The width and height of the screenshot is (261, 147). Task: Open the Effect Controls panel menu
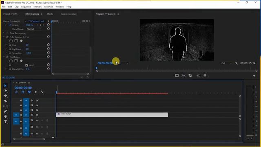[x=42, y=14]
